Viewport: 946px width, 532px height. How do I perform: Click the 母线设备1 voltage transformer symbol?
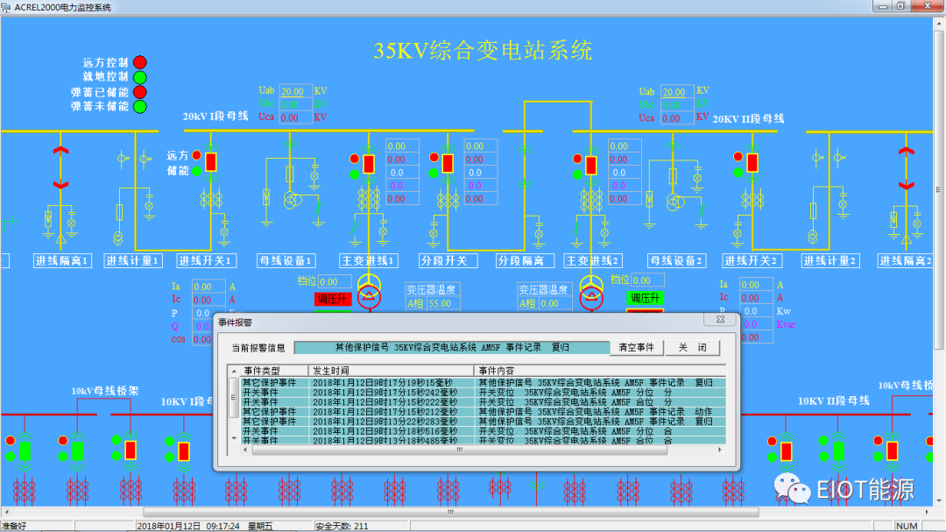point(293,201)
